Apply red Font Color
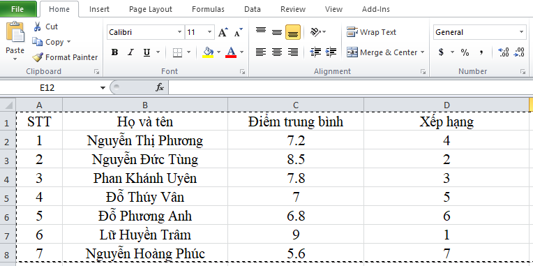533x266 pixels. tap(231, 52)
